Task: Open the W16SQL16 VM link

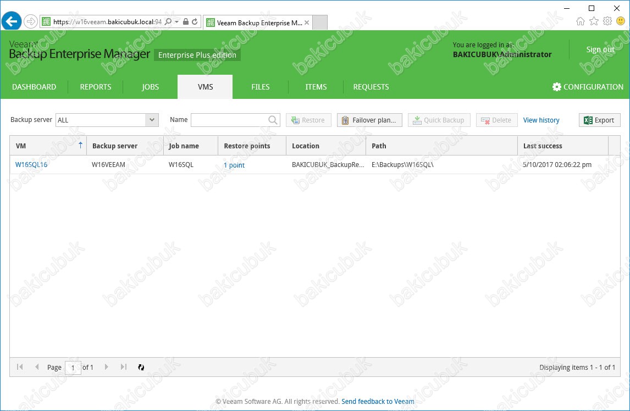Action: (x=31, y=165)
